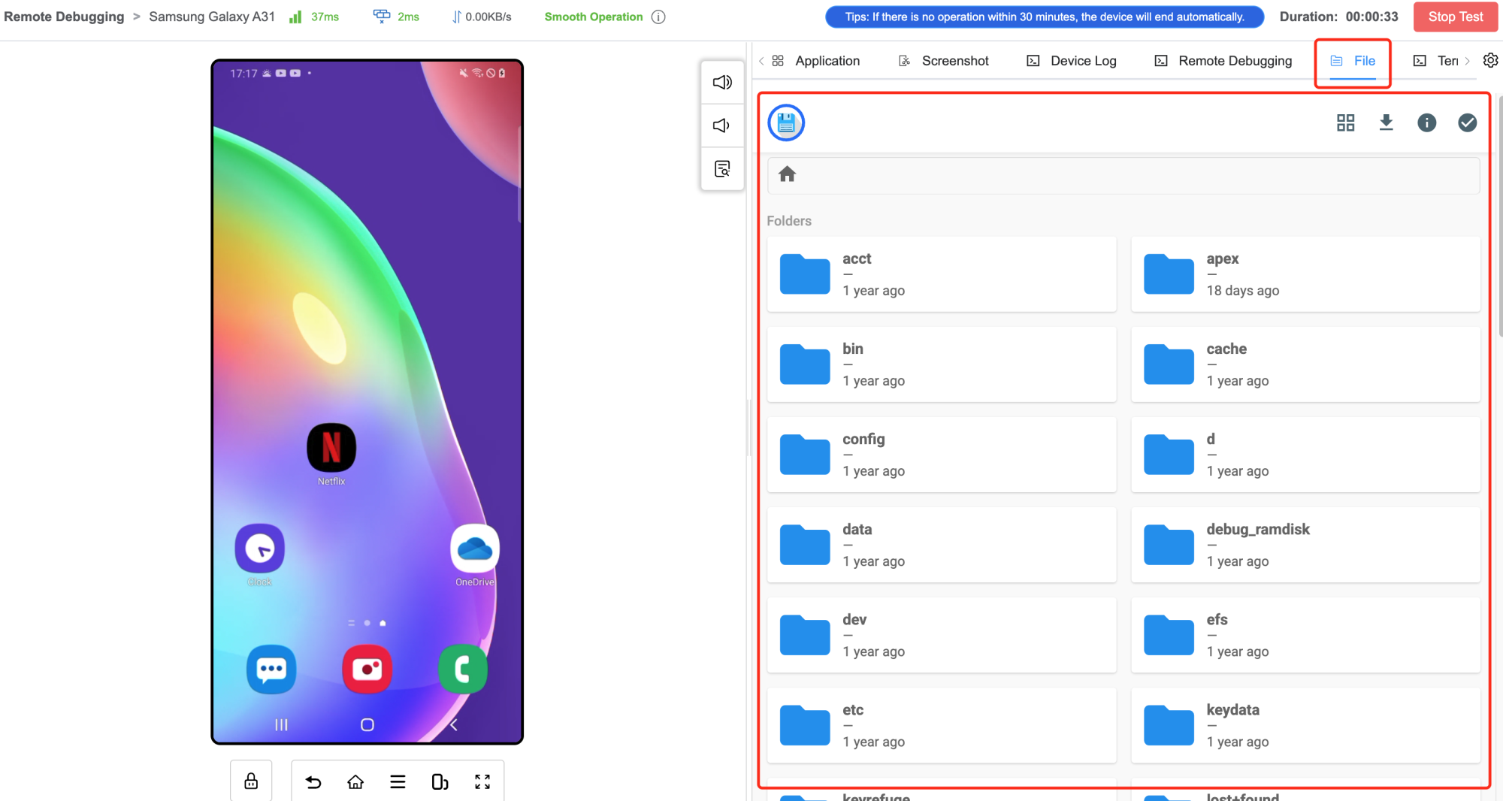The height and width of the screenshot is (801, 1503).
Task: Open the config folder
Action: click(942, 455)
